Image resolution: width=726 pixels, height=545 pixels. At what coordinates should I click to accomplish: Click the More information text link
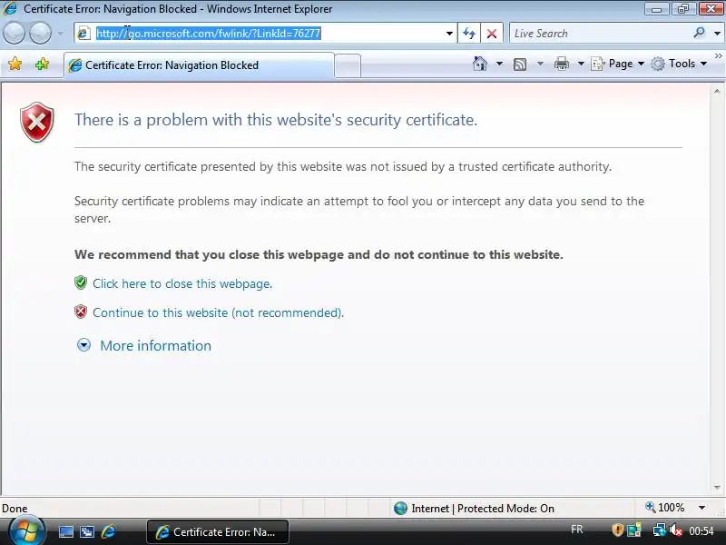tap(155, 346)
